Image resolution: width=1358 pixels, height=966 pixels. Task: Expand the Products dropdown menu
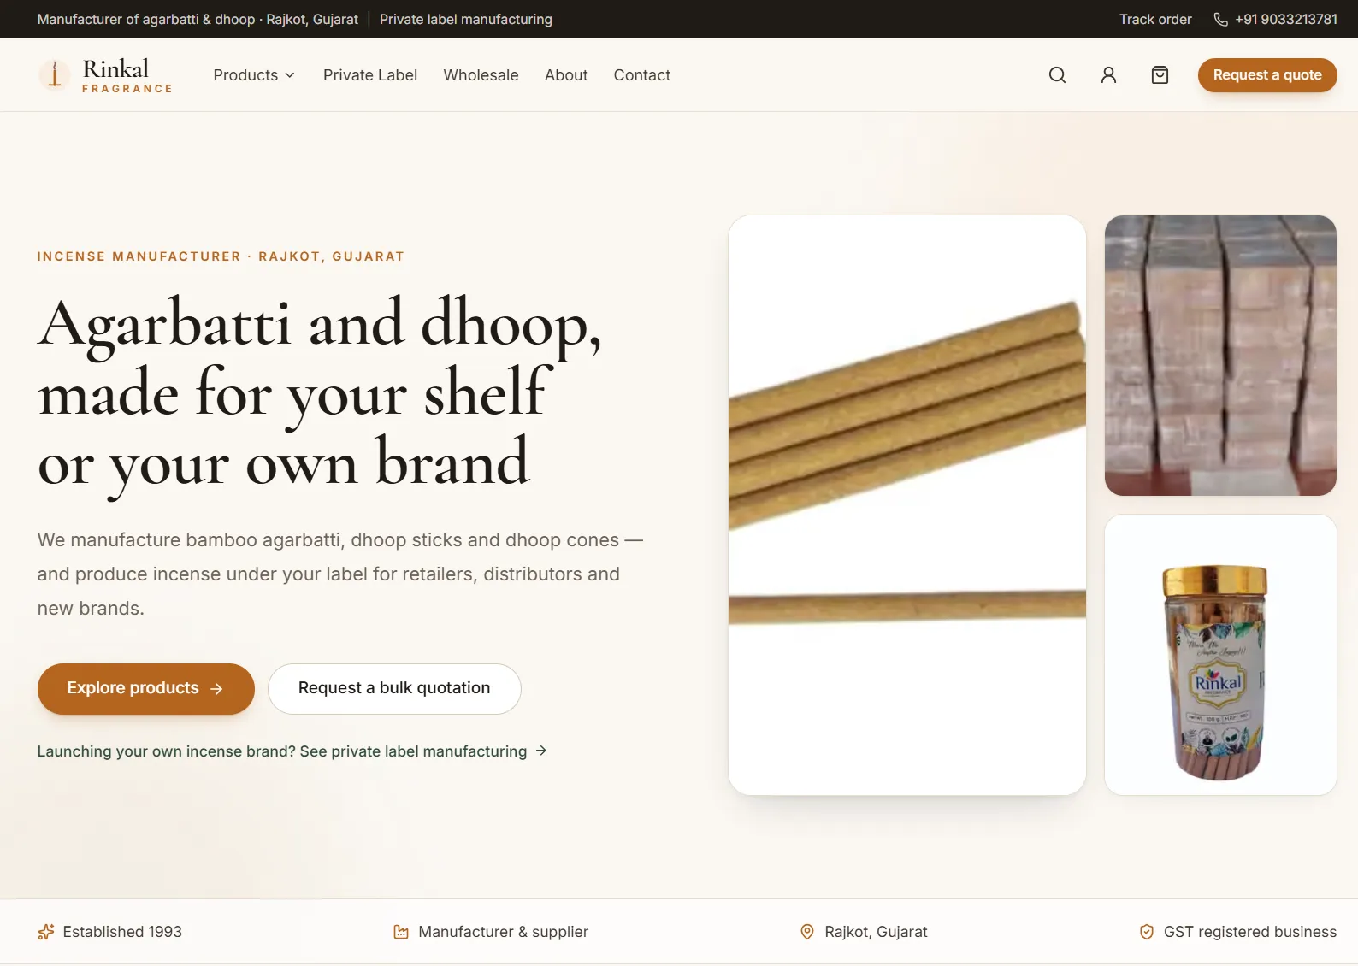254,75
